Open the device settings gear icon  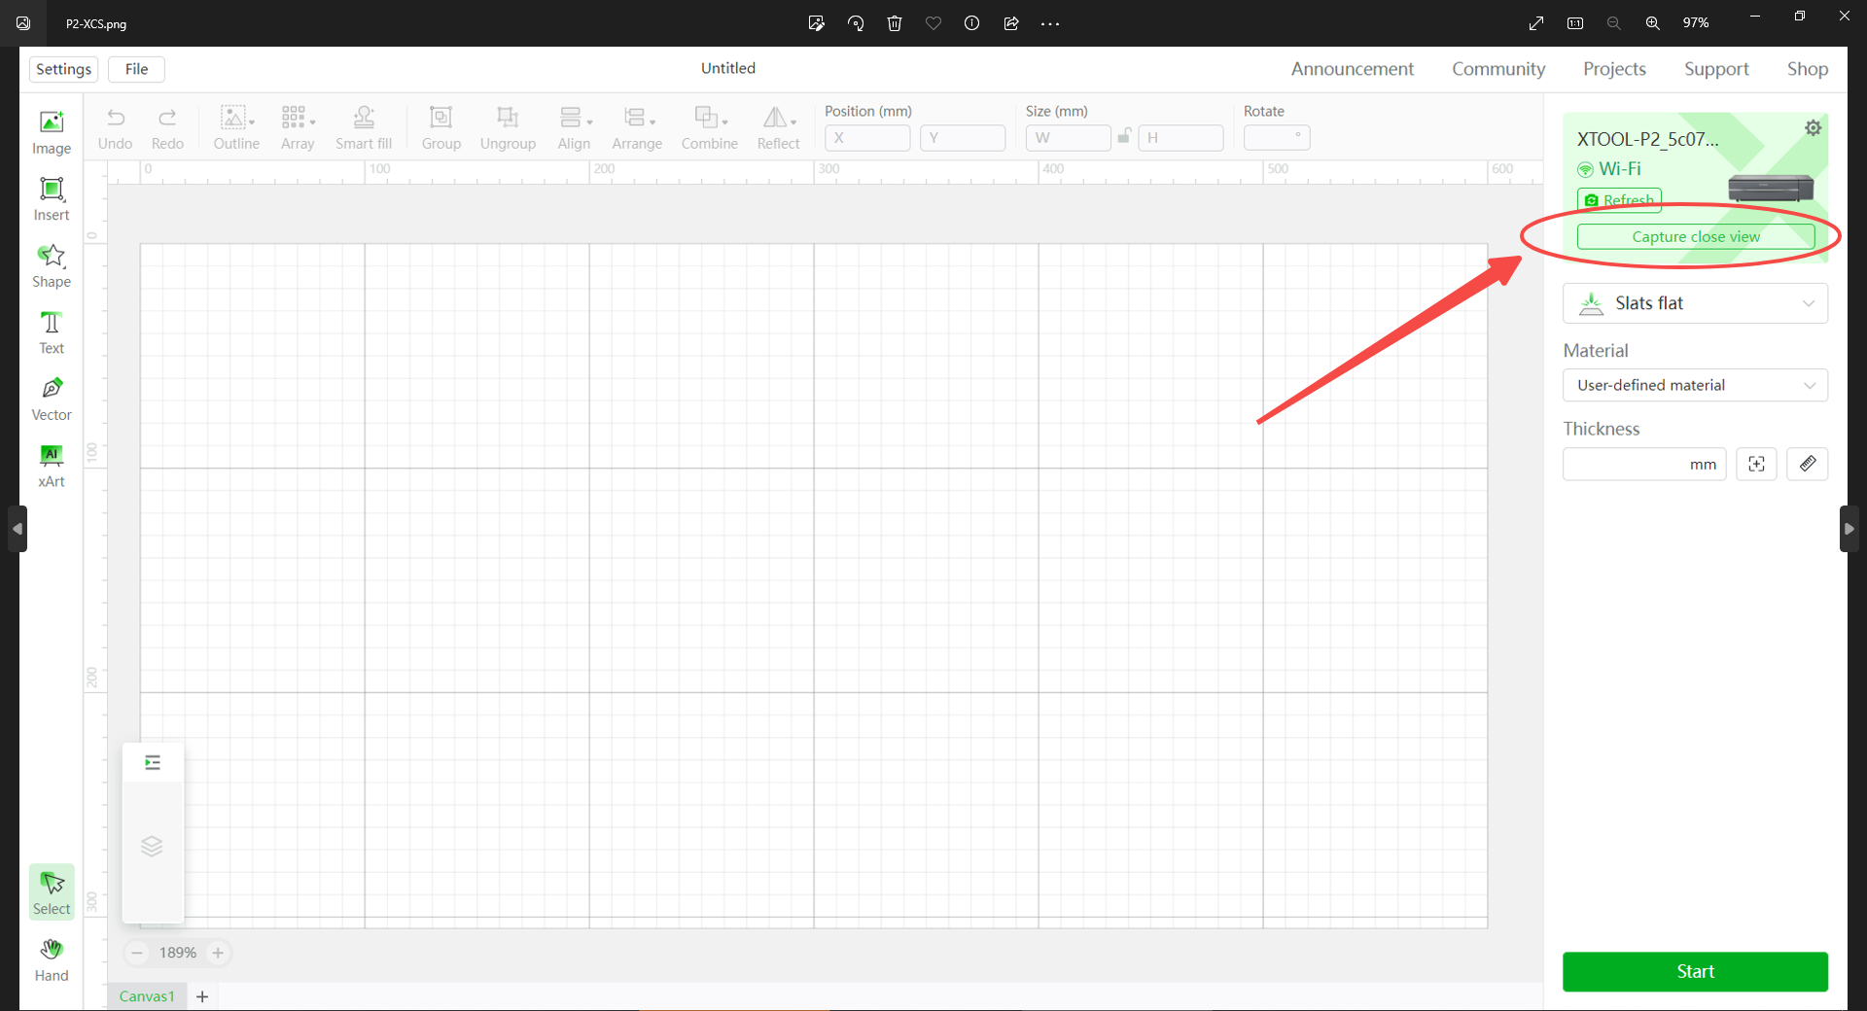1813,127
